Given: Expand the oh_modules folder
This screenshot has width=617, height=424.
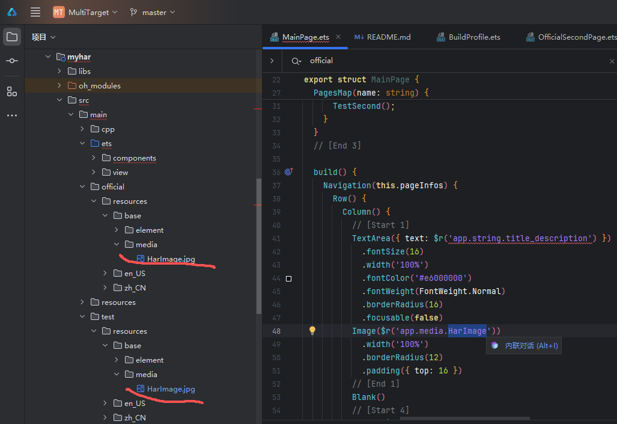Looking at the screenshot, I should 59,85.
